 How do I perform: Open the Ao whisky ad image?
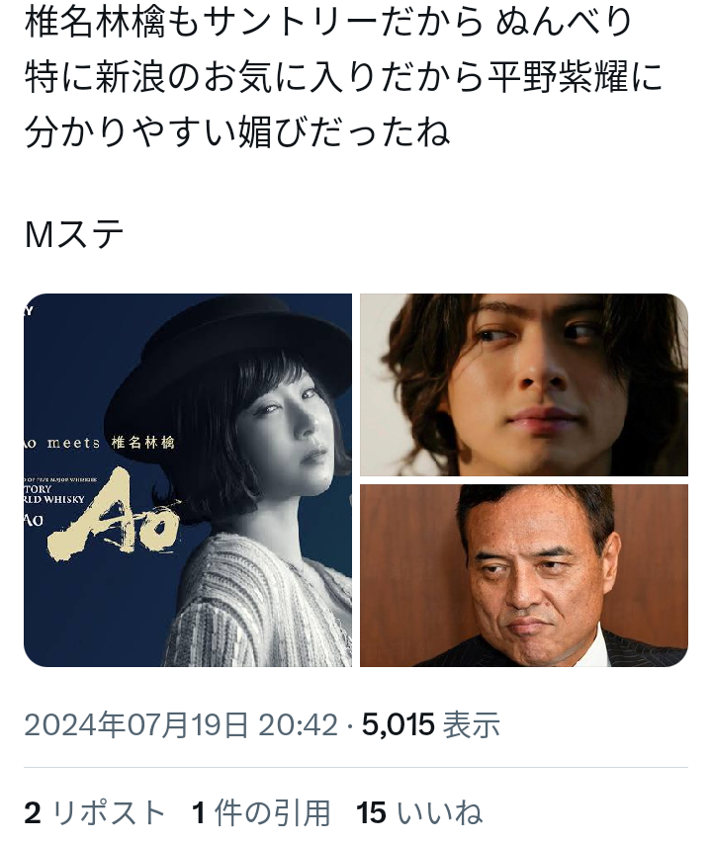point(188,480)
